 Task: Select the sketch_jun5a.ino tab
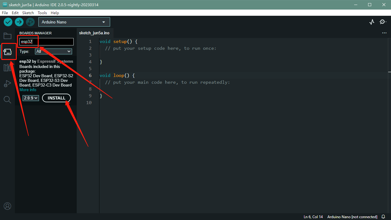tap(94, 33)
